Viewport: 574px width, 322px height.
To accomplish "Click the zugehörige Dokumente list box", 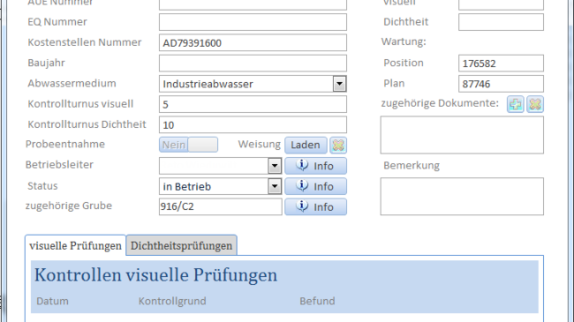I will click(462, 135).
